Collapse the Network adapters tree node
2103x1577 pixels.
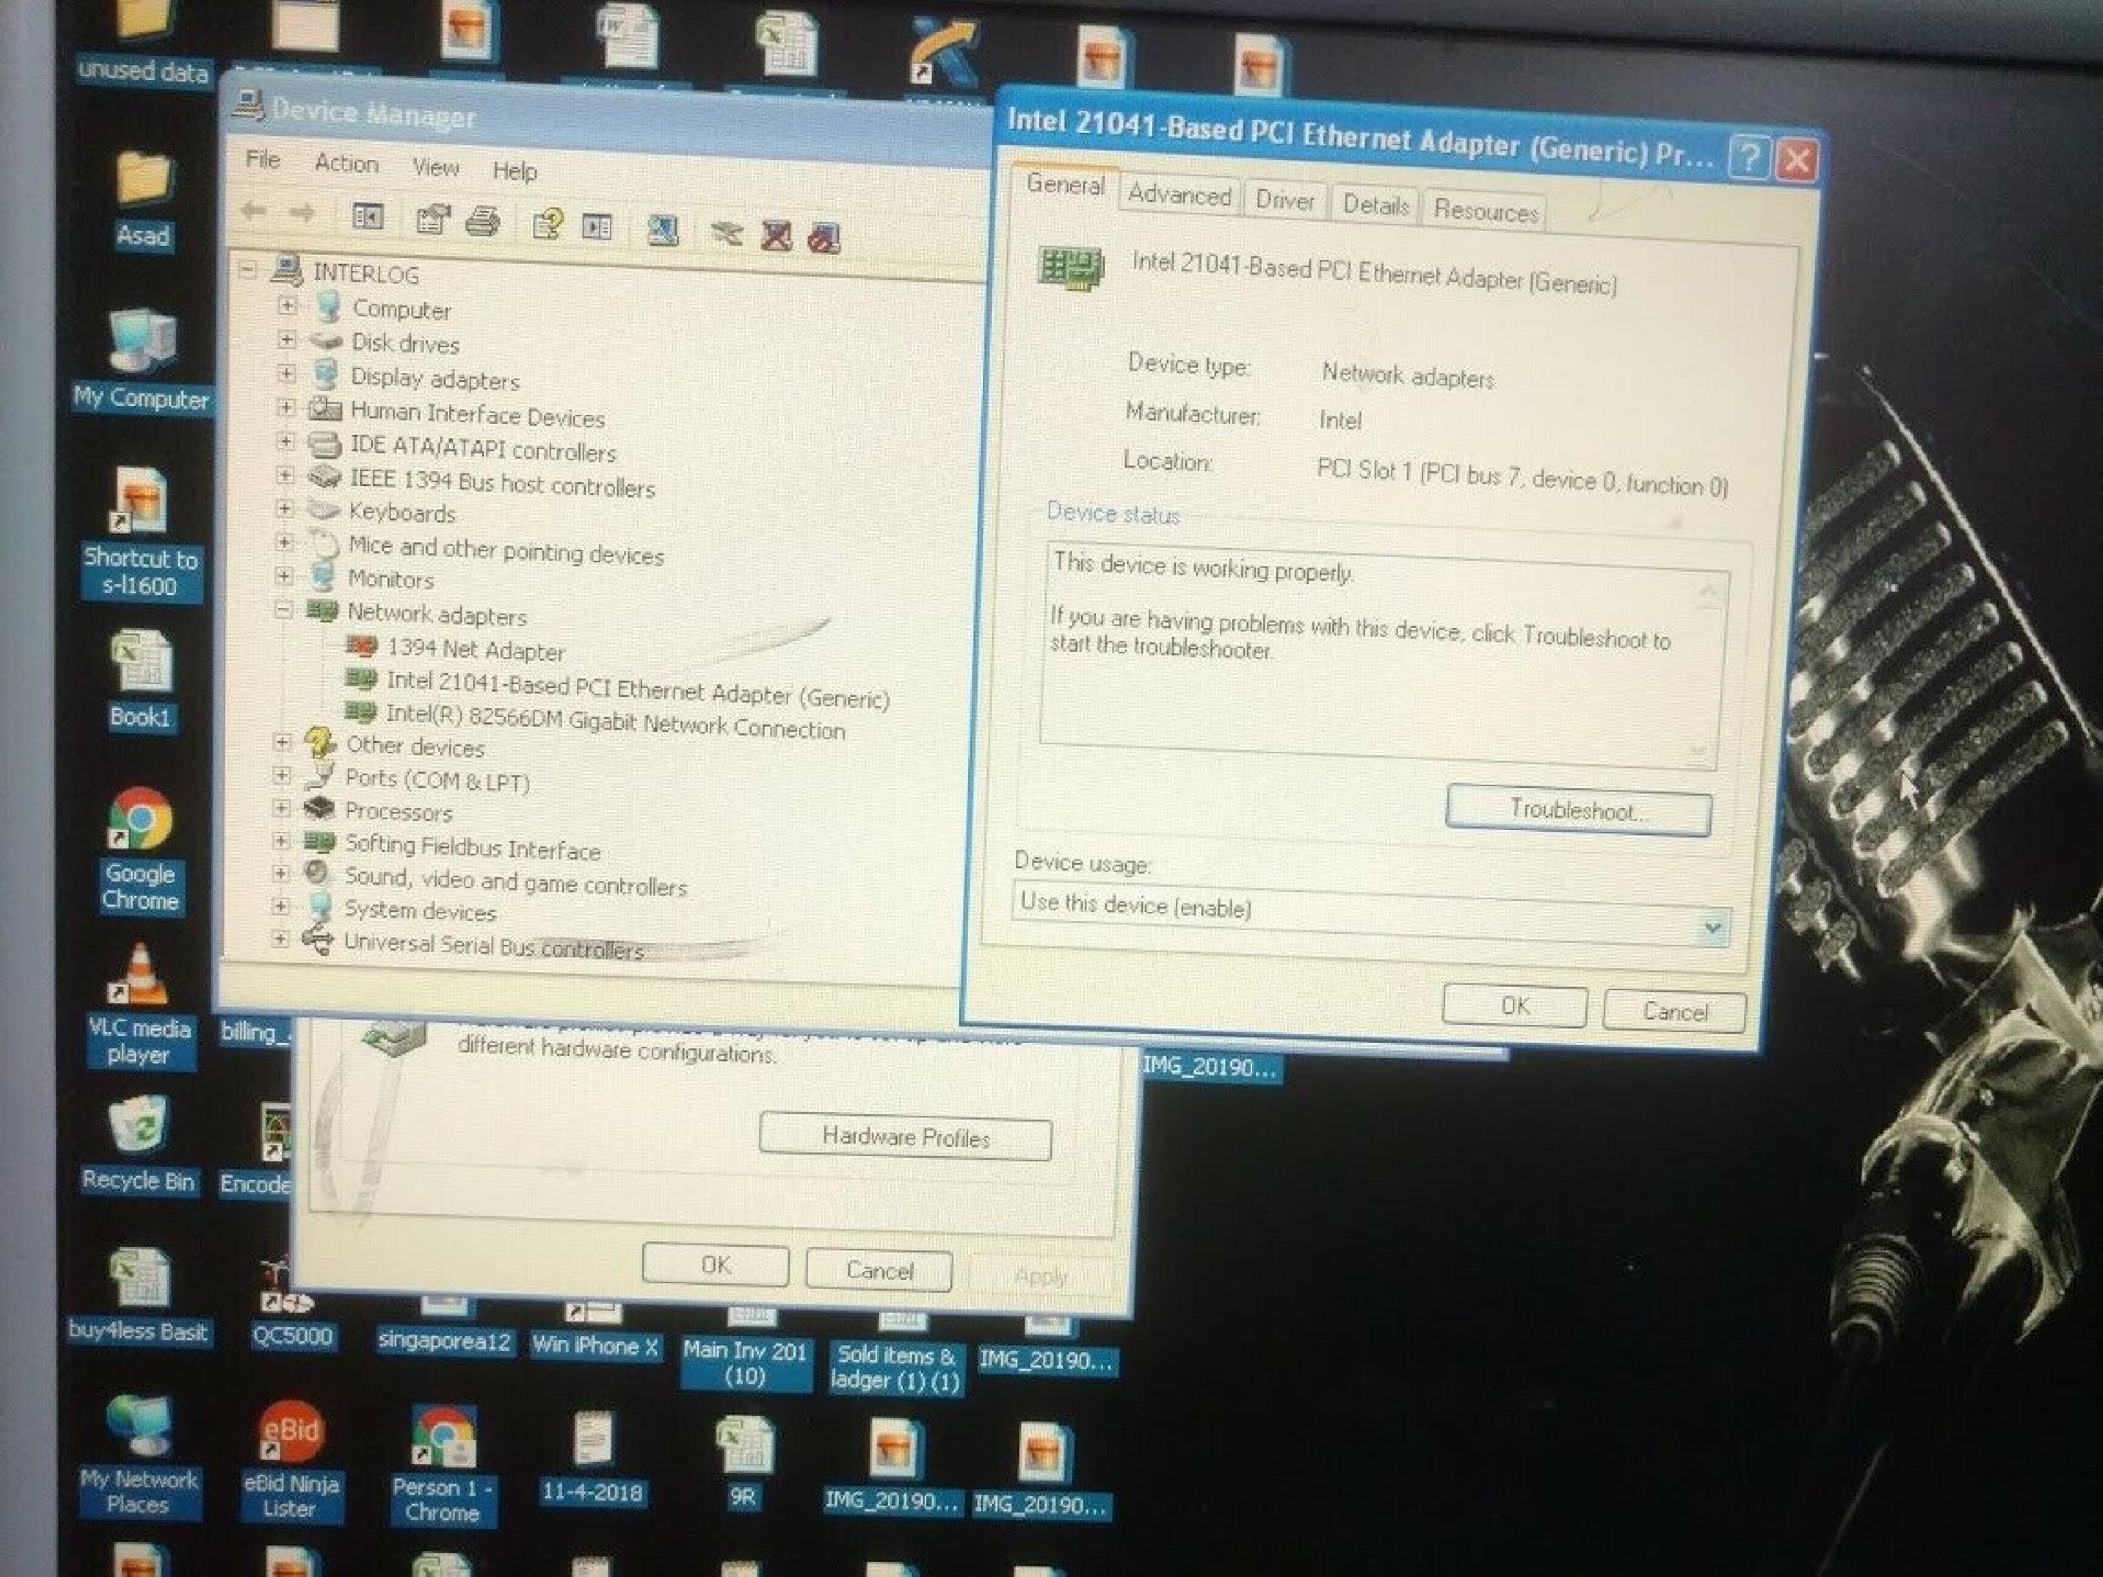pyautogui.click(x=283, y=611)
